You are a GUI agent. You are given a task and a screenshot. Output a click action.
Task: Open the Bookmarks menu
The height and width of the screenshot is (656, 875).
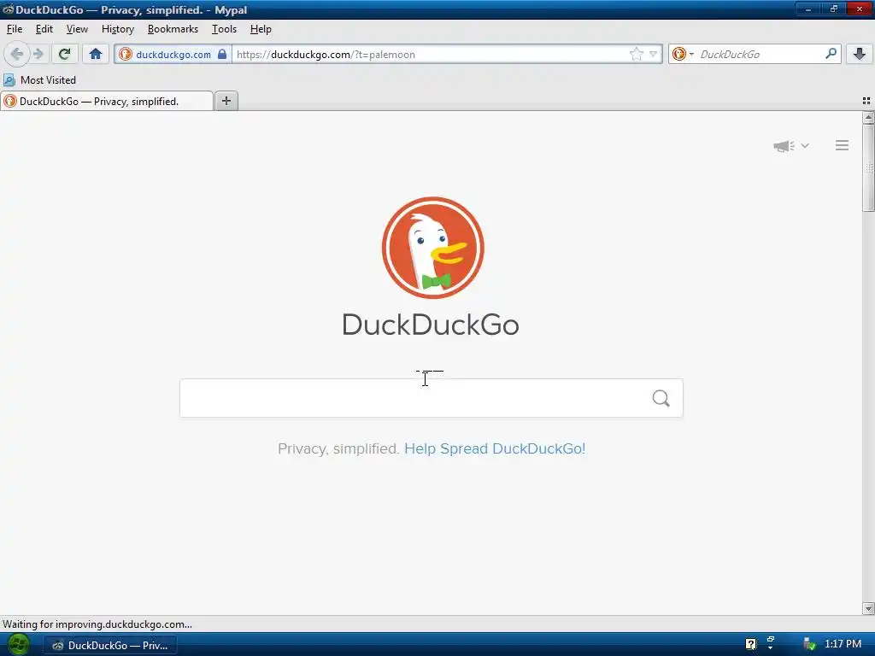173,29
